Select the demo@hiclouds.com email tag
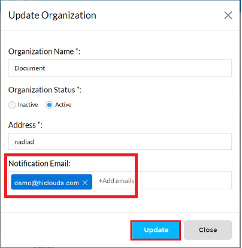Image resolution: width=242 pixels, height=248 pixels. pos(46,183)
